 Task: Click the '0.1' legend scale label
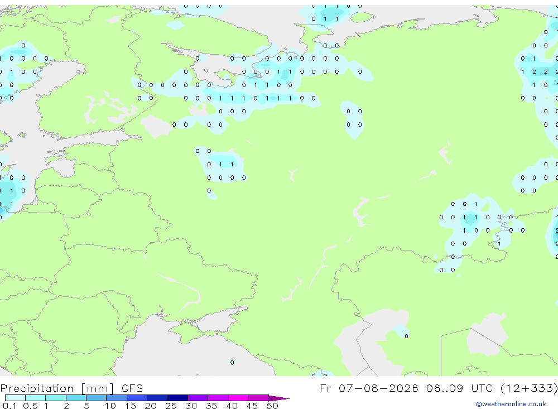(x=9, y=406)
